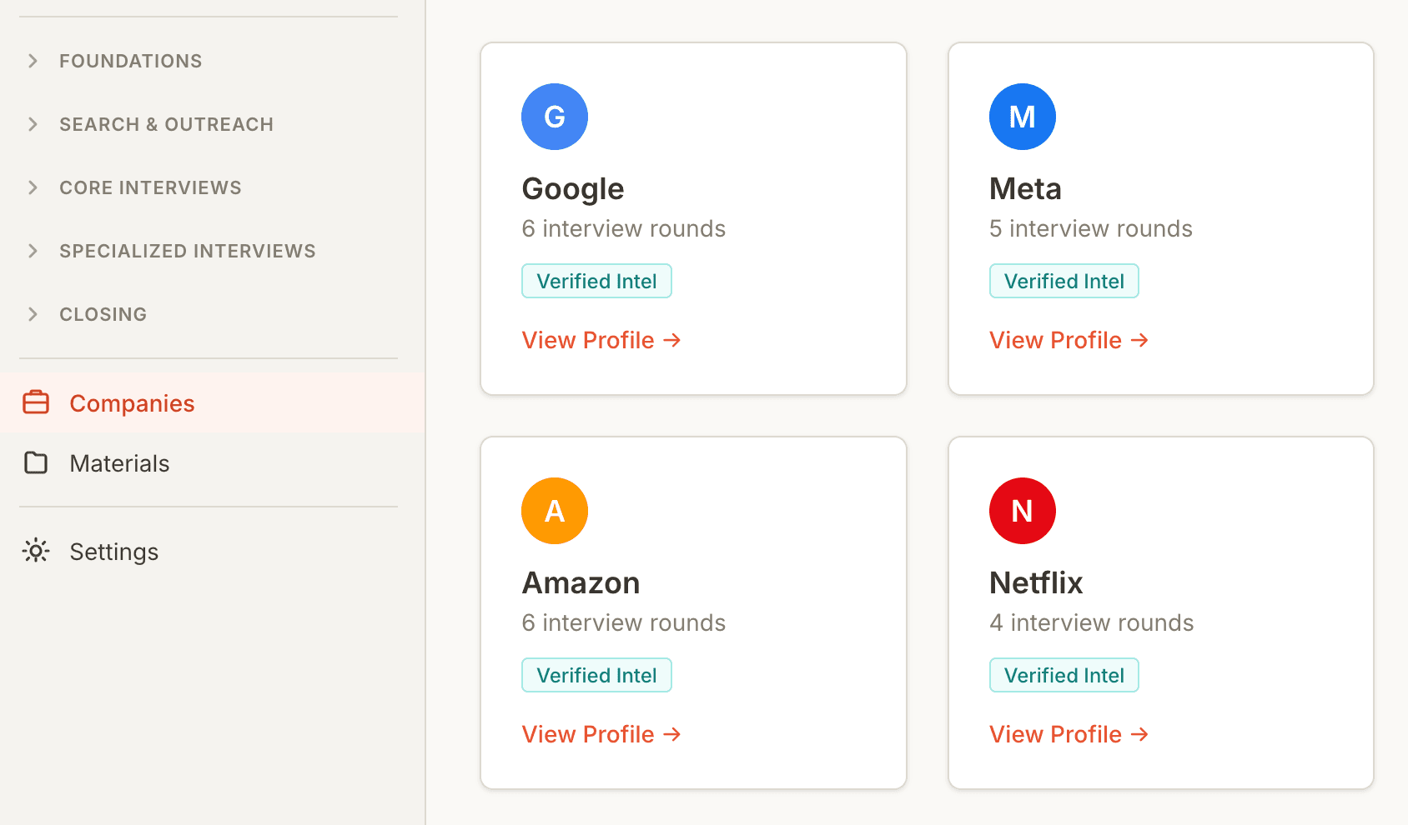
Task: Expand the Core Interviews chevron
Action: coord(33,187)
